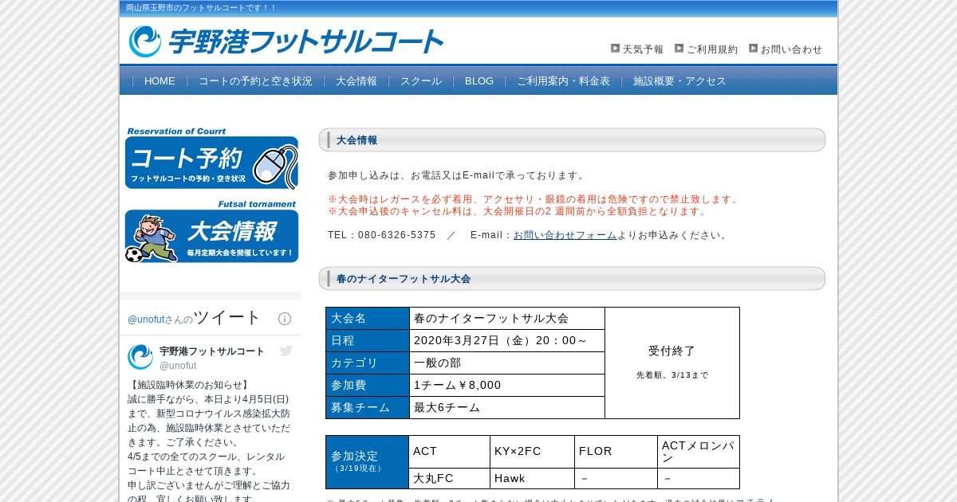This screenshot has height=502, width=957.
Task: Go to HOME in navigation bar
Action: pyautogui.click(x=159, y=81)
